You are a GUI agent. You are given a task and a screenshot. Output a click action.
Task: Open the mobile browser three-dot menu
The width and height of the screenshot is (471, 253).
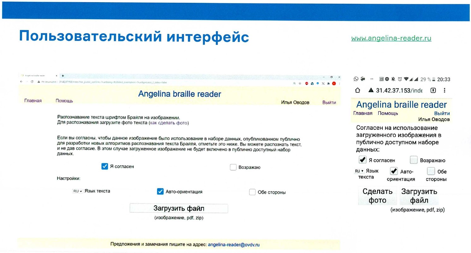tap(445, 90)
